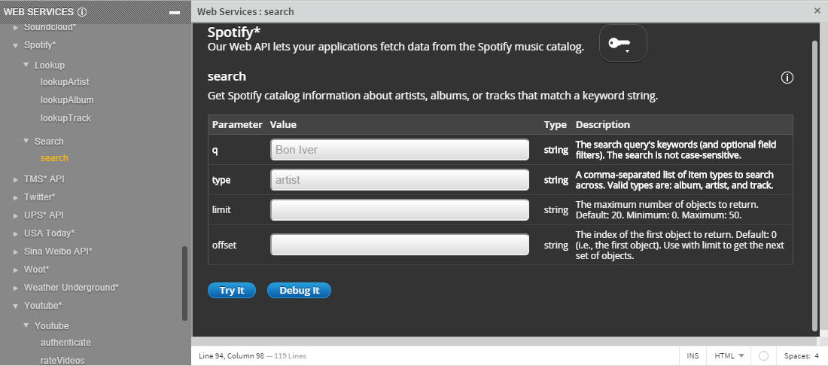Viewport: 828px width, 366px height.
Task: Click the q parameter value field
Action: [x=400, y=149]
